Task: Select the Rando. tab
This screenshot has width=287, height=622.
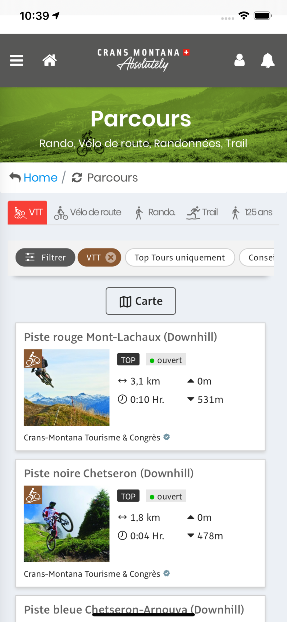Action: pos(155,212)
